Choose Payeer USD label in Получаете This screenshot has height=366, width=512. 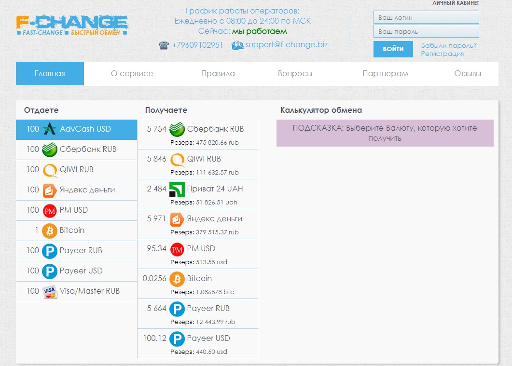(208, 339)
